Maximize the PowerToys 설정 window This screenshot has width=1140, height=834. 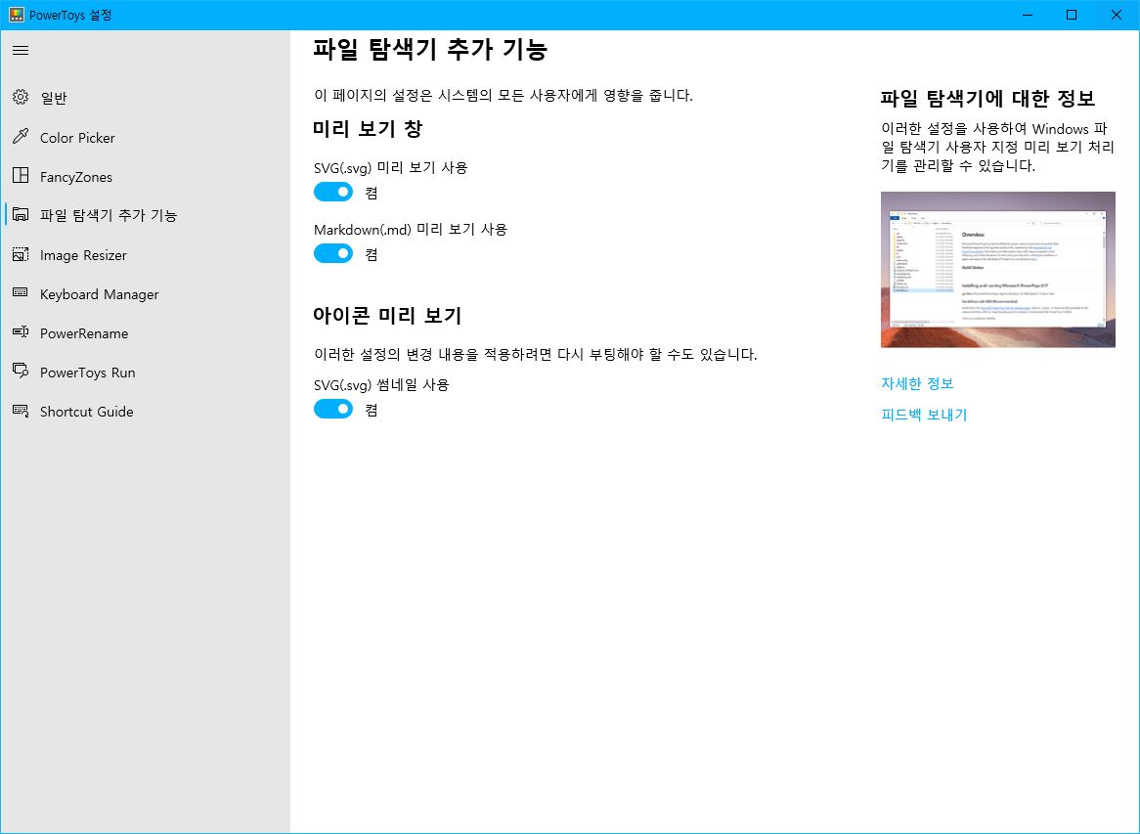point(1071,15)
